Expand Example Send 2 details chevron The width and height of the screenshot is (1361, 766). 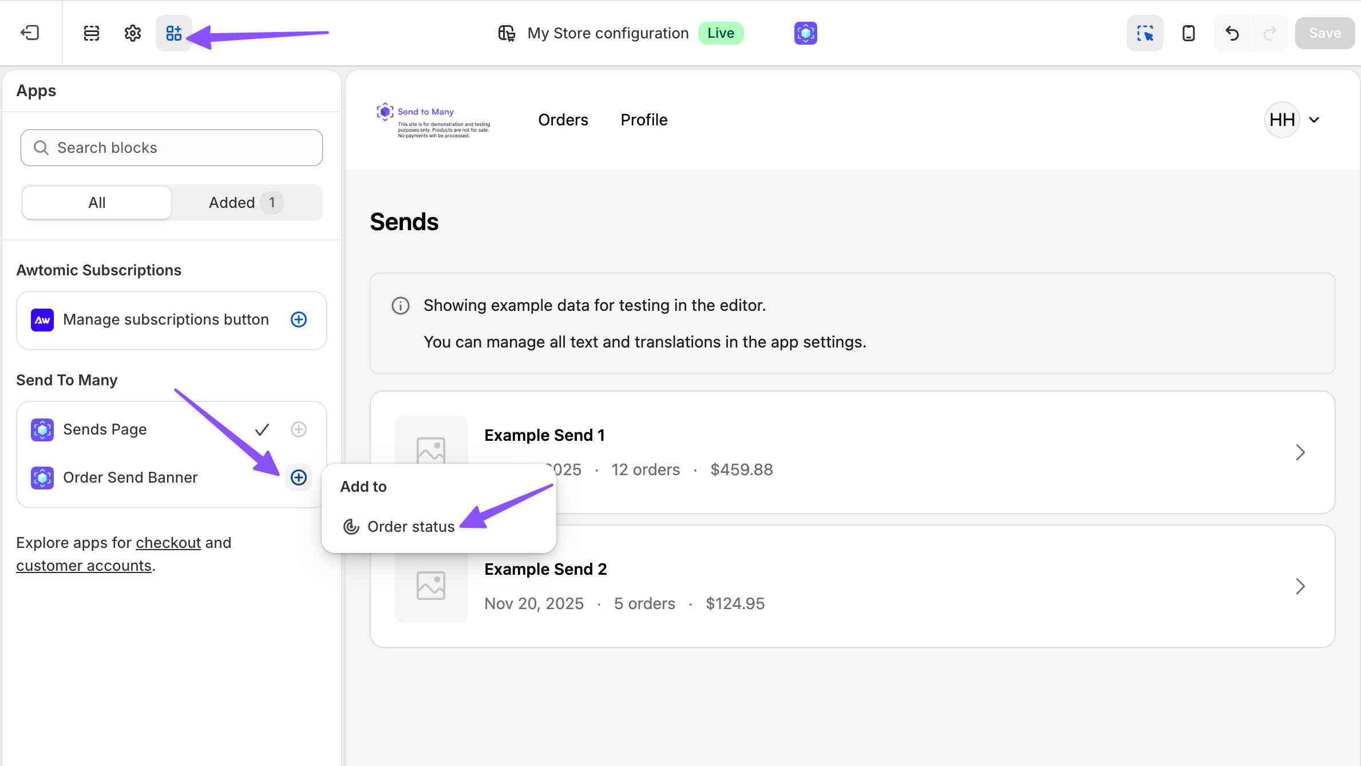1300,586
